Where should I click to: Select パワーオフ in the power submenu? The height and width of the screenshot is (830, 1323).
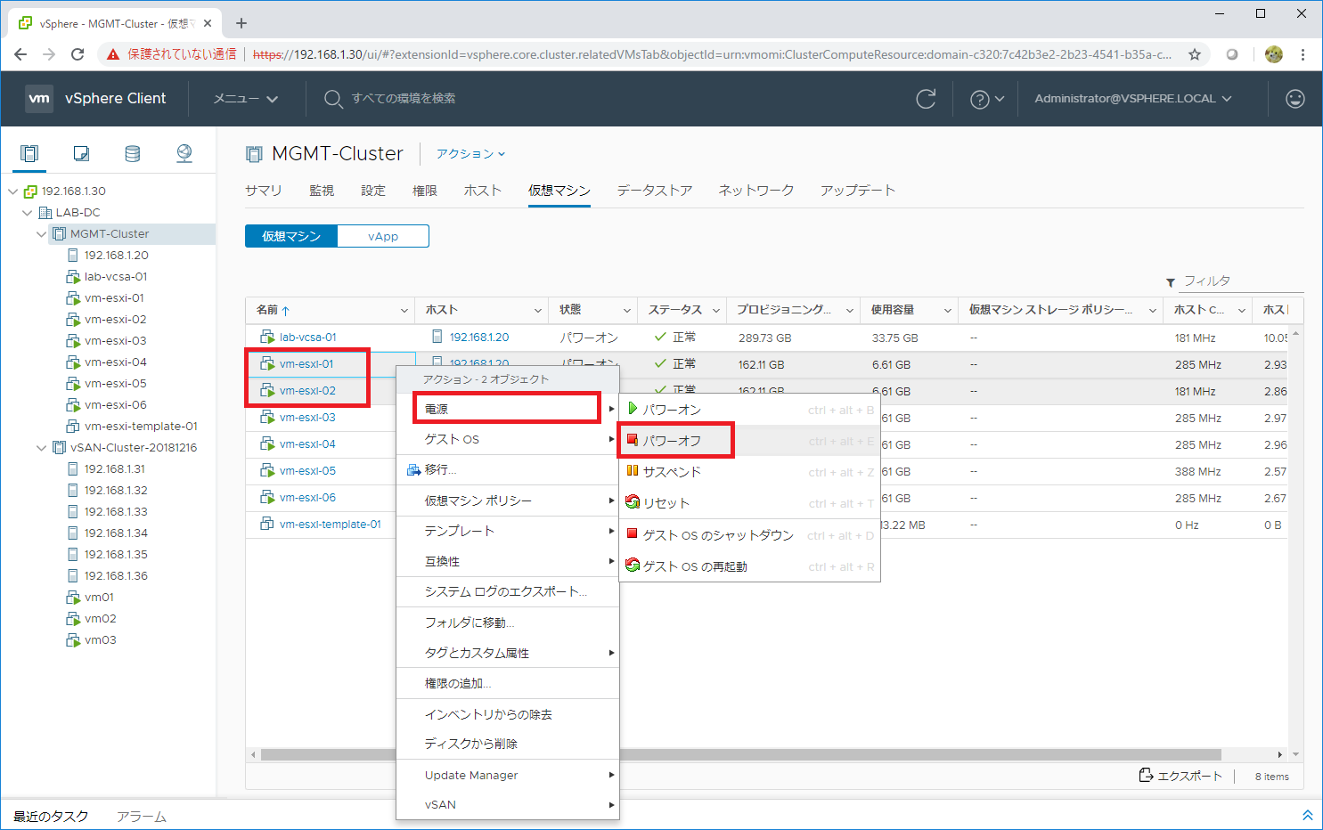tap(749, 441)
